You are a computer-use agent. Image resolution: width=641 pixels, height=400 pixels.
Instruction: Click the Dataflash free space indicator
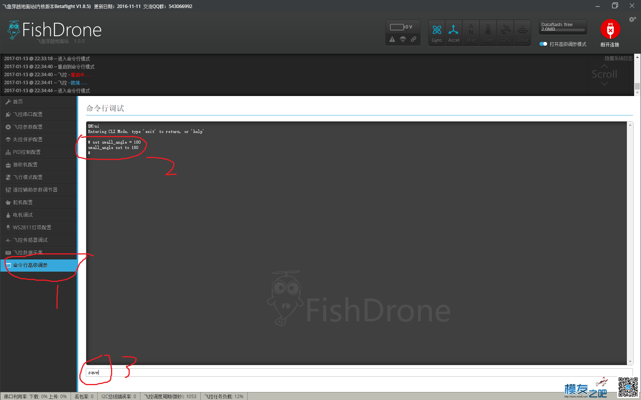[563, 27]
